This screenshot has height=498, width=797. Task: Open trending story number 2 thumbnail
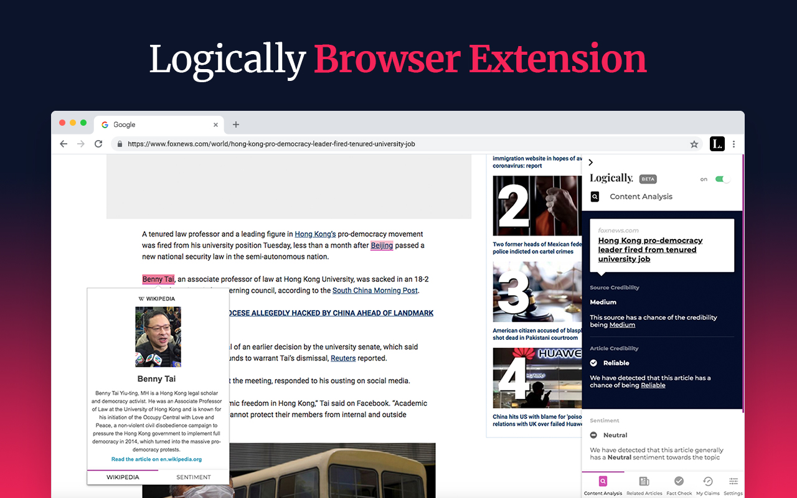537,205
